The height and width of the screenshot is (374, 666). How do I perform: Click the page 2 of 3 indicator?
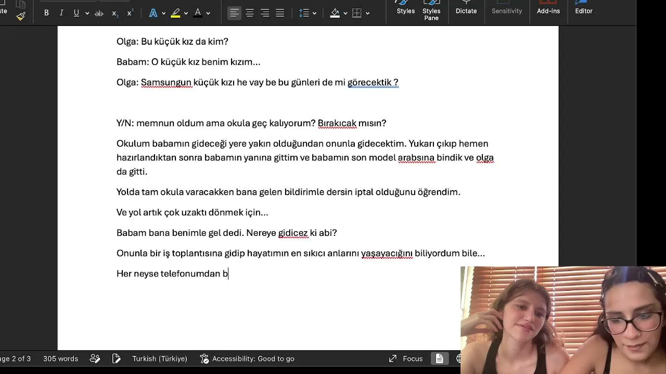point(15,358)
